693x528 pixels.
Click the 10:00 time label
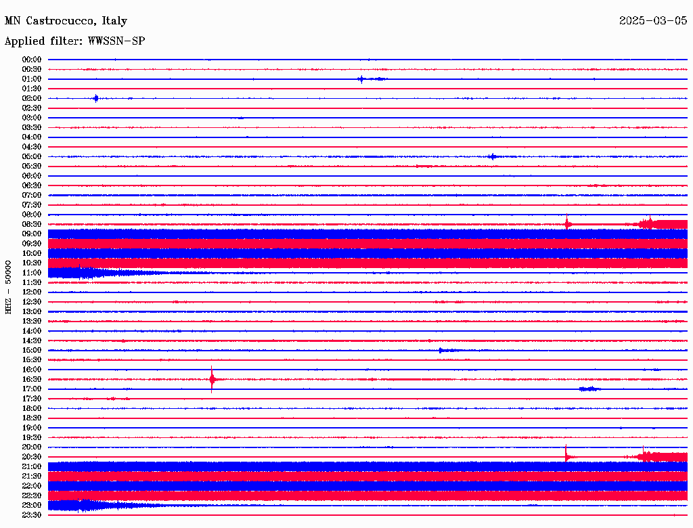[x=31, y=253]
